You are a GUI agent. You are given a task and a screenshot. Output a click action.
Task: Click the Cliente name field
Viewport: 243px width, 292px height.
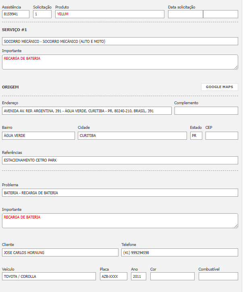click(60, 252)
